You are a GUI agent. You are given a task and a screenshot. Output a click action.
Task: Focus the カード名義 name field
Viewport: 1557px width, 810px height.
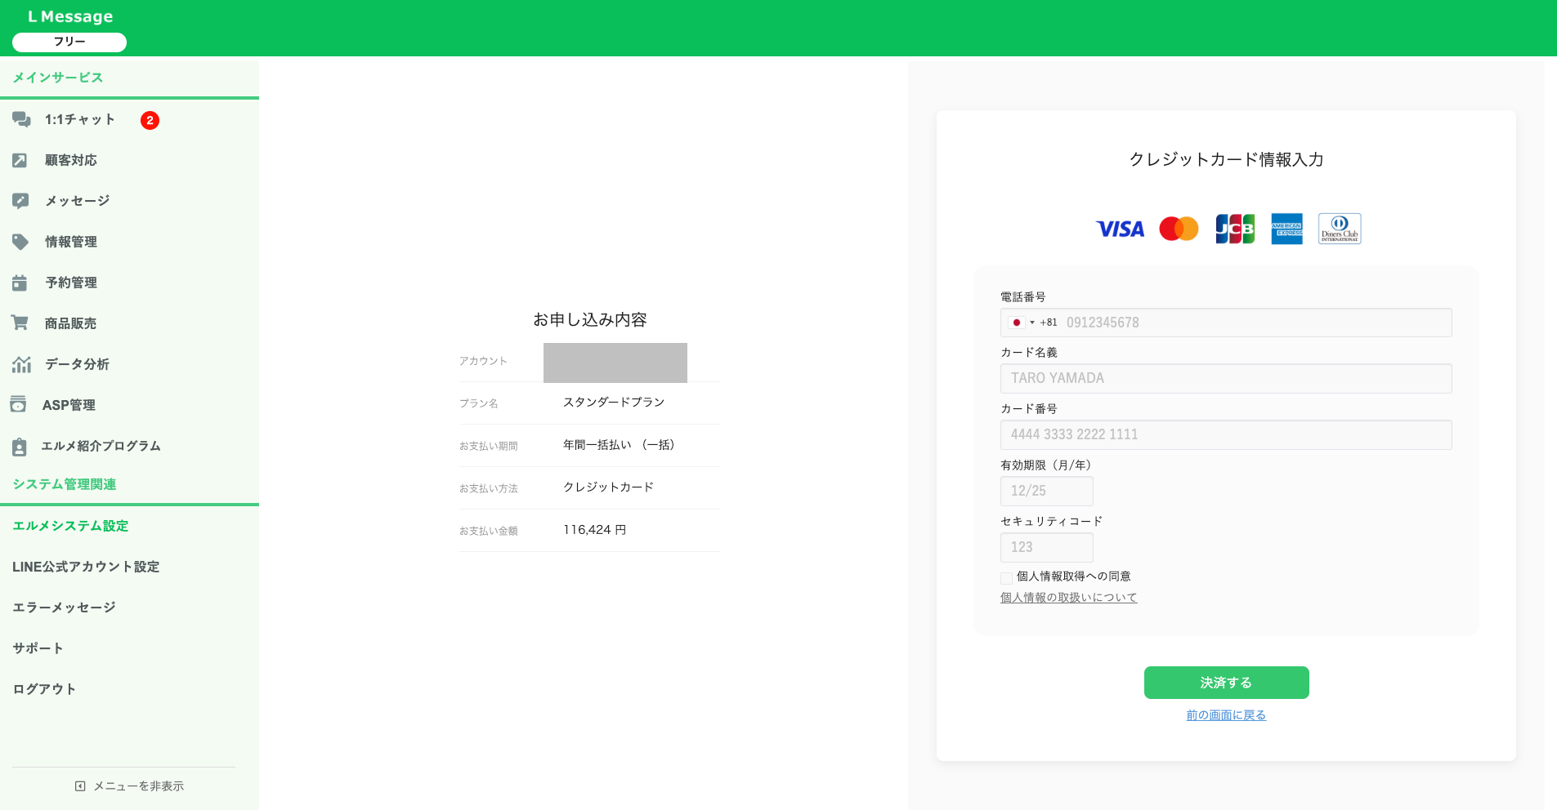click(x=1226, y=378)
